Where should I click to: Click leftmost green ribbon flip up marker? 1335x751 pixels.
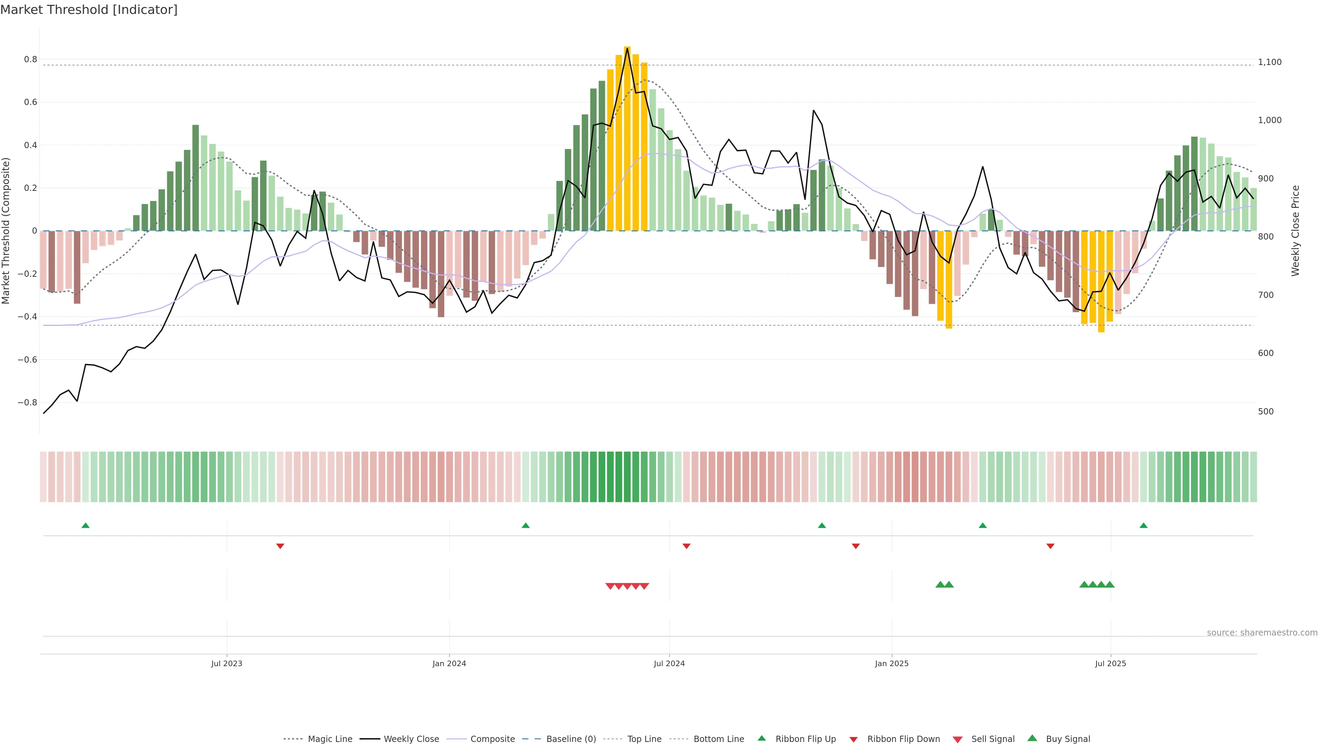(x=86, y=526)
